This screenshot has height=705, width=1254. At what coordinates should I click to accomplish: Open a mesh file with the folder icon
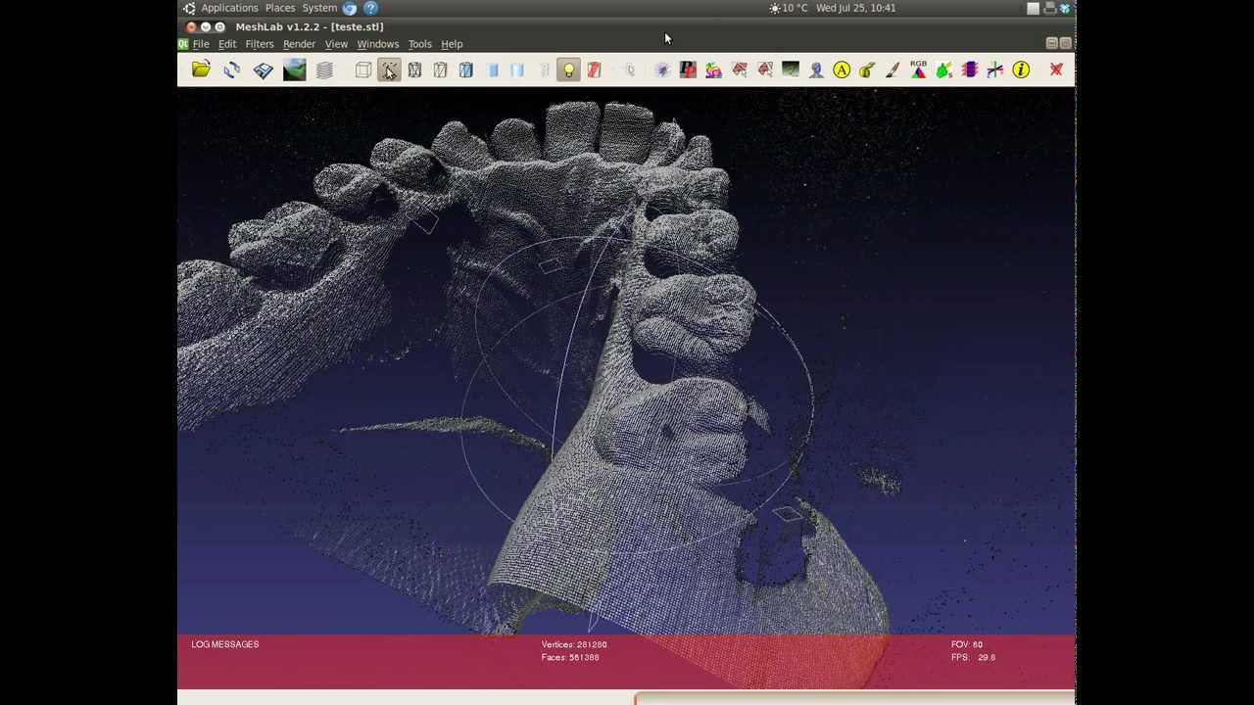click(201, 70)
